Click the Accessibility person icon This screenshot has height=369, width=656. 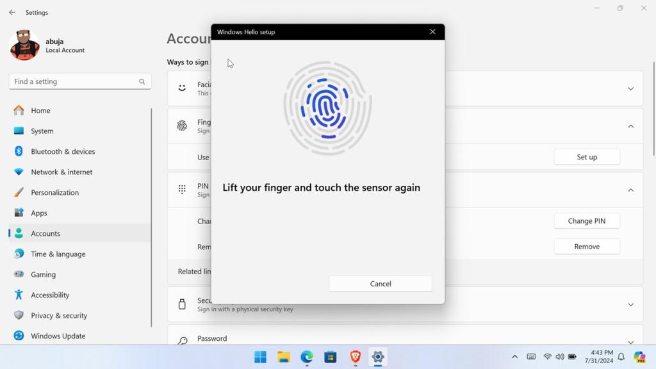click(x=19, y=295)
